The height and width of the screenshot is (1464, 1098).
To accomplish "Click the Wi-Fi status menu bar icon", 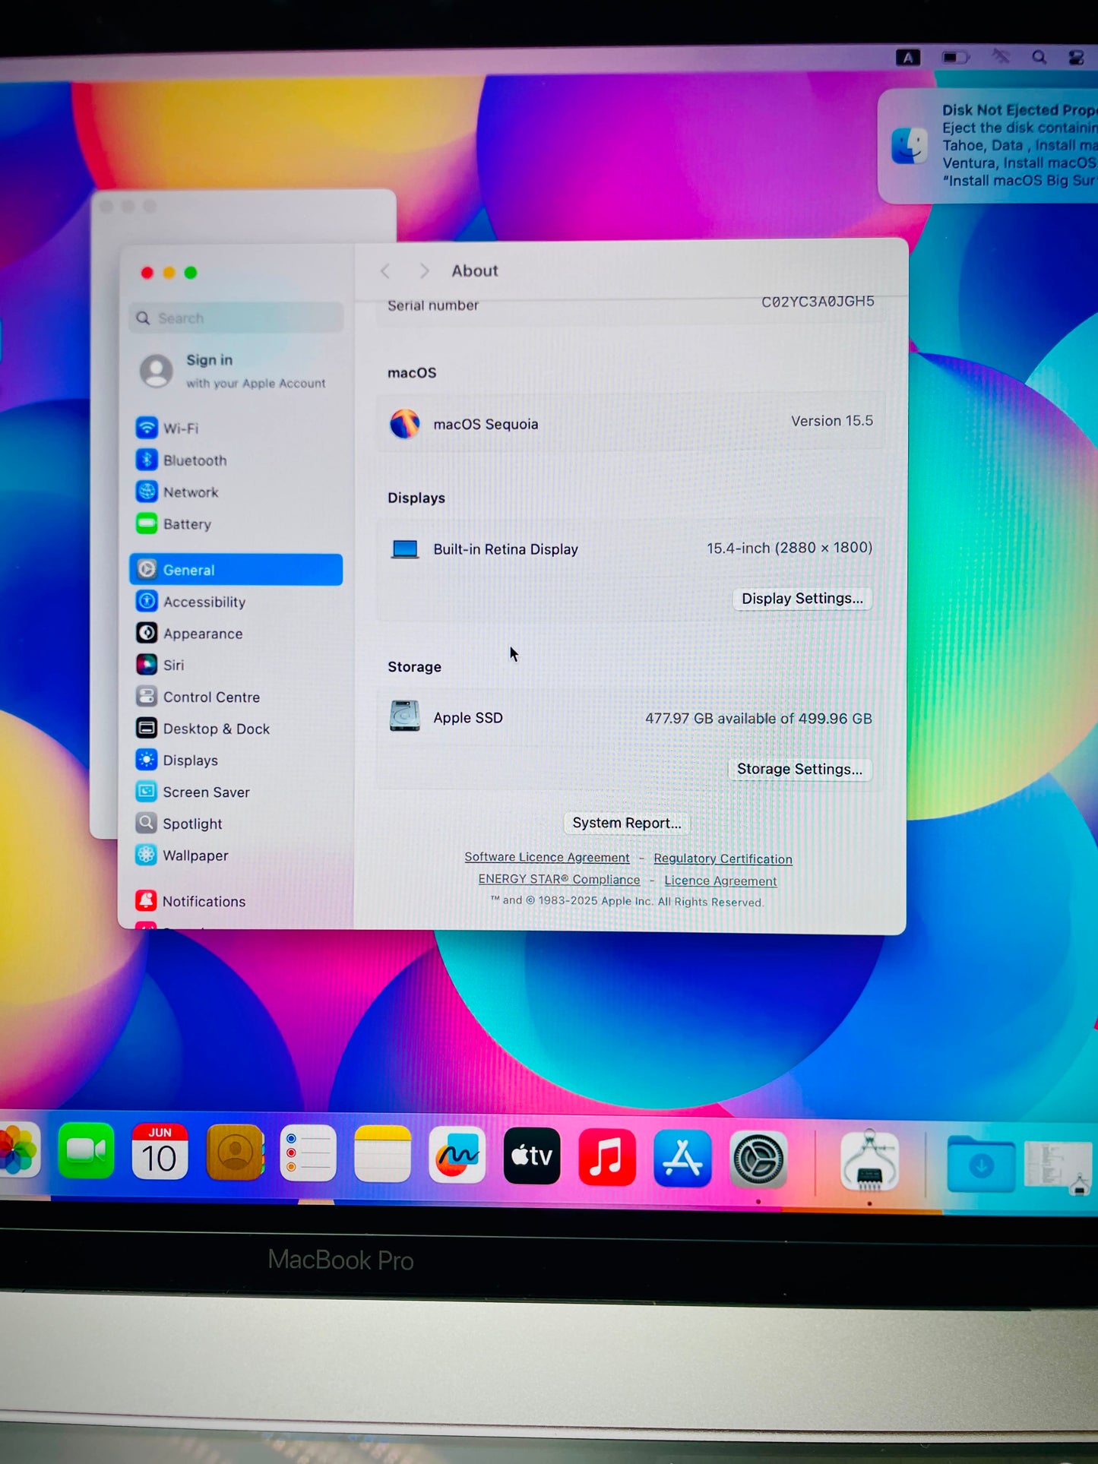I will click(x=1001, y=57).
